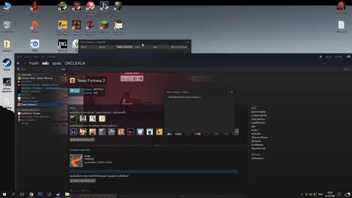Select the League of Legends desktop shortcut

pyautogui.click(x=105, y=7)
